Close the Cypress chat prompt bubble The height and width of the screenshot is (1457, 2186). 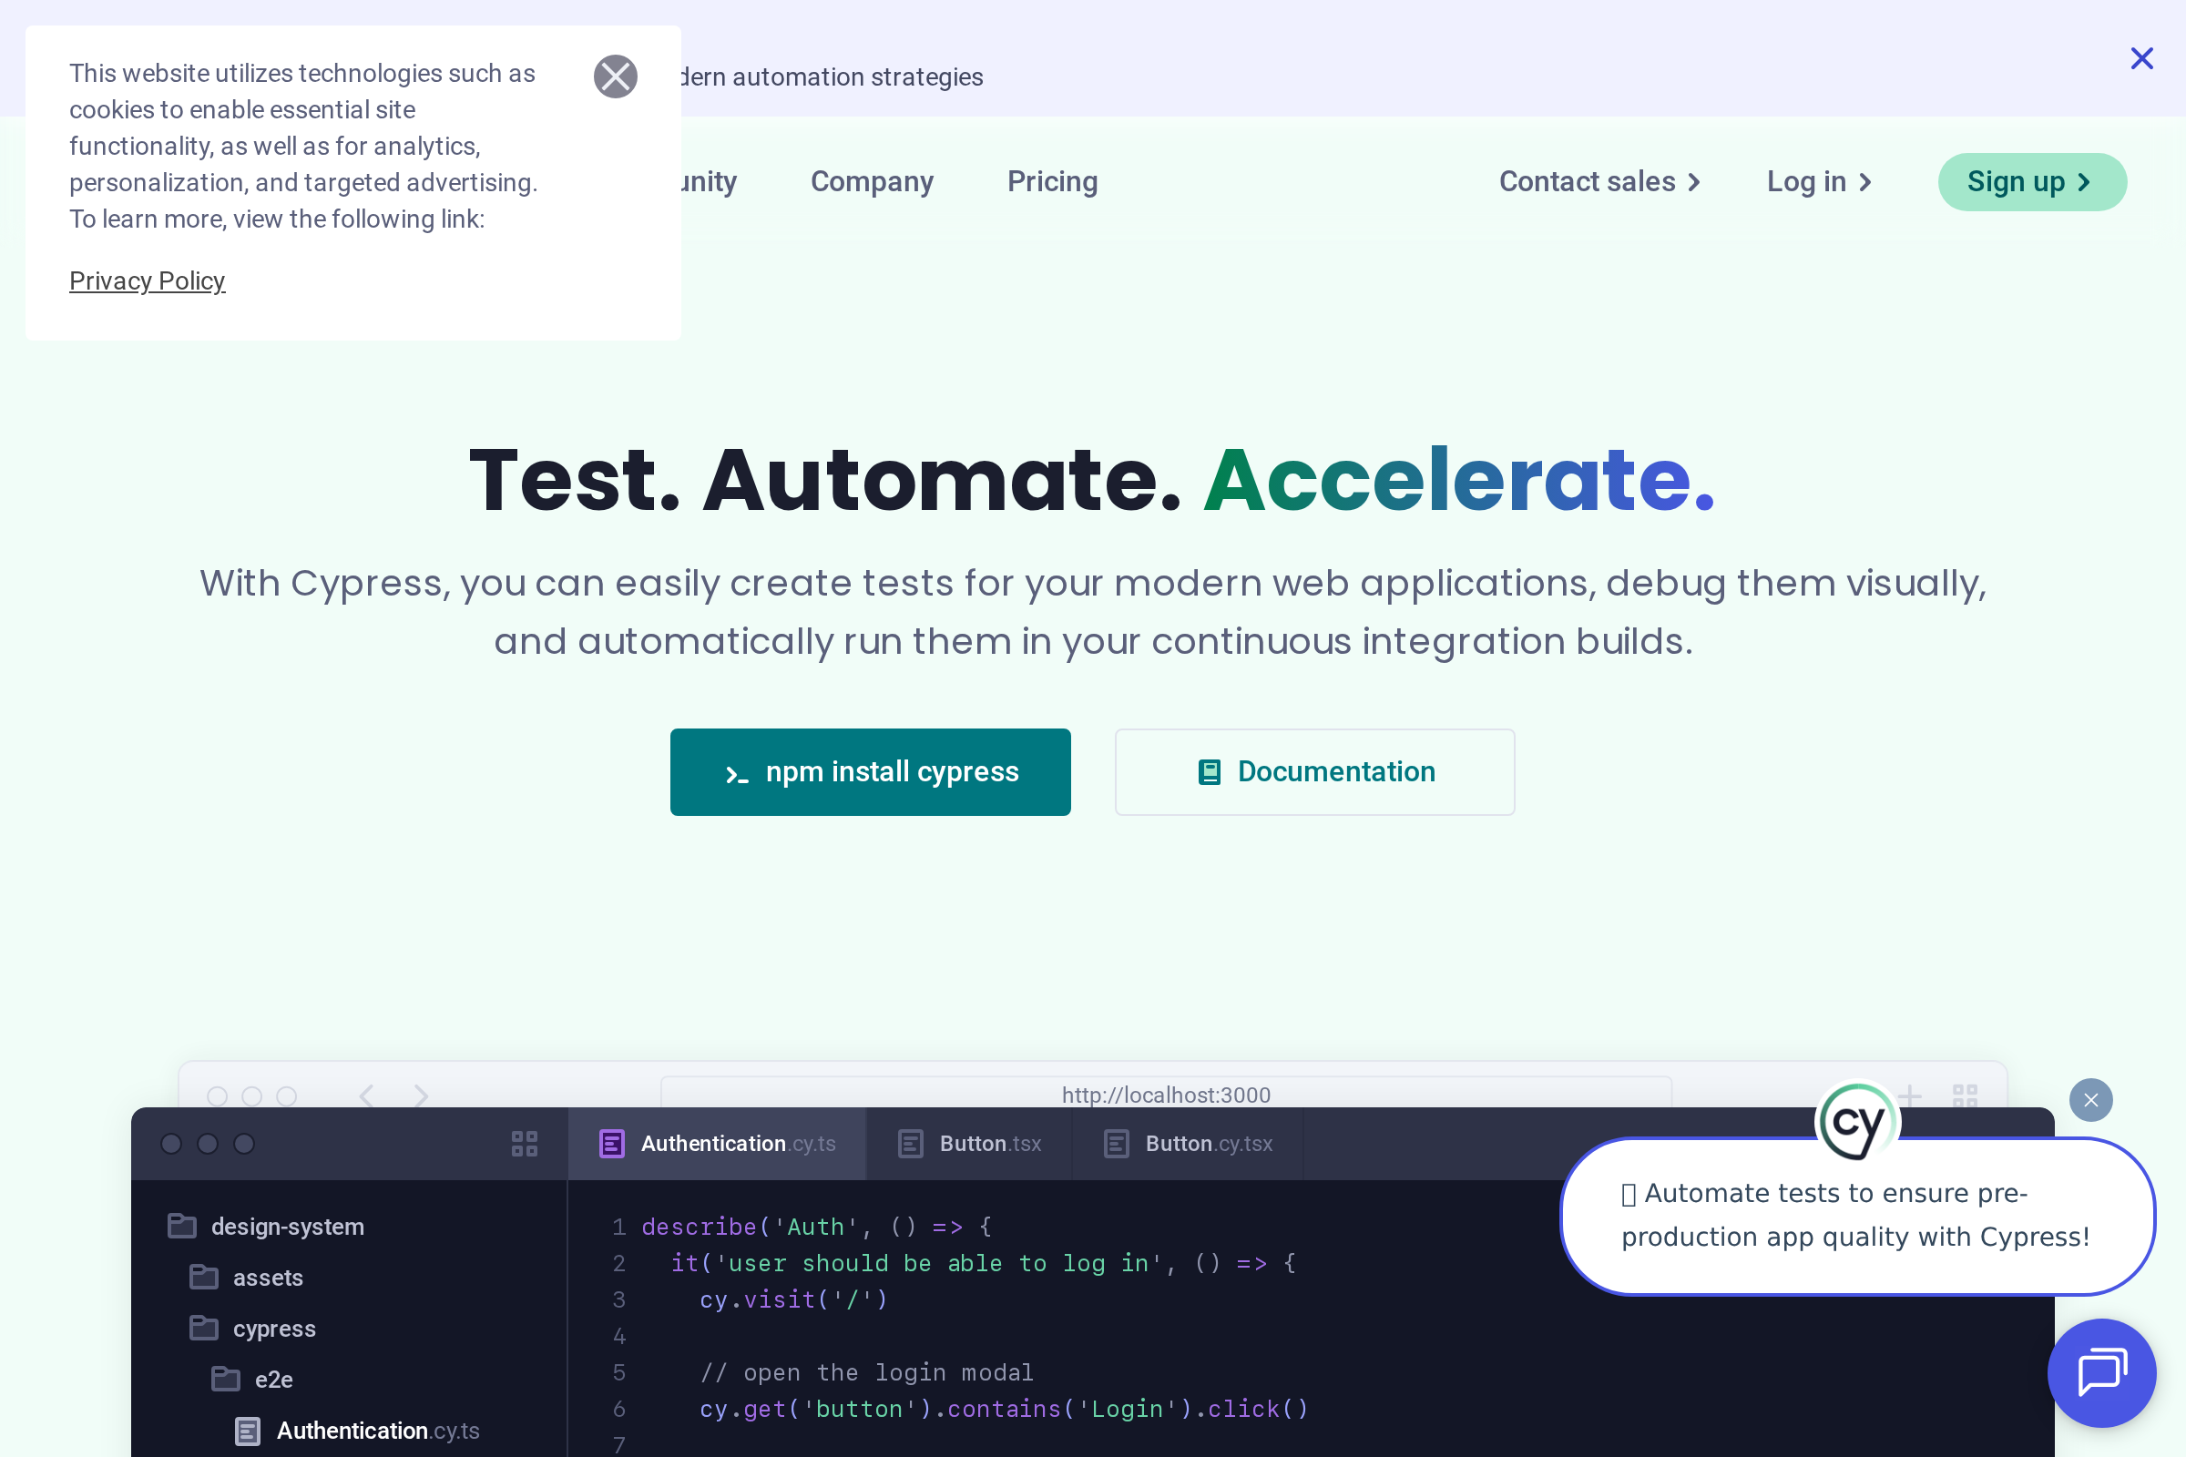2091,1100
